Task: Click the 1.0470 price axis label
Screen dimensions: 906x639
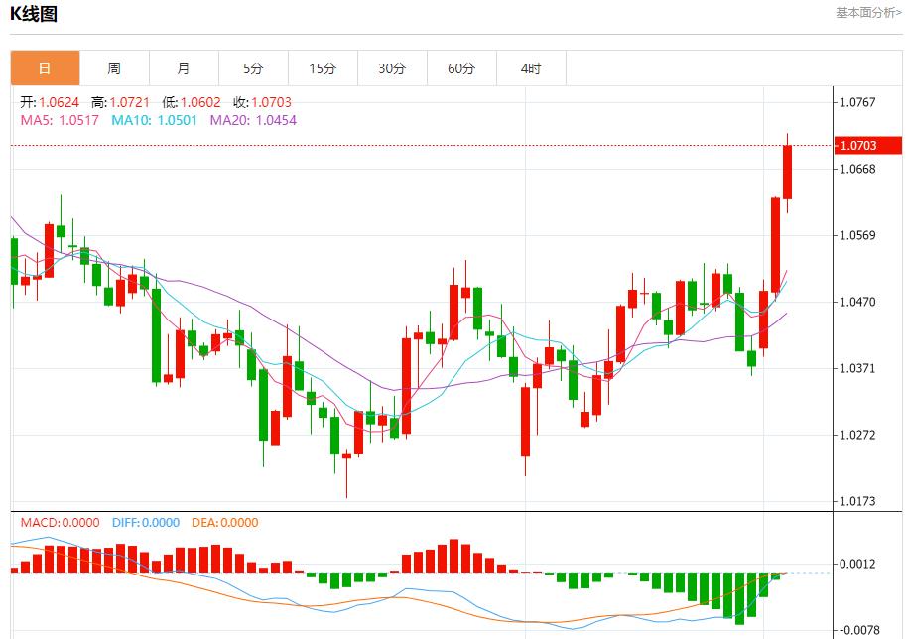Action: (857, 302)
